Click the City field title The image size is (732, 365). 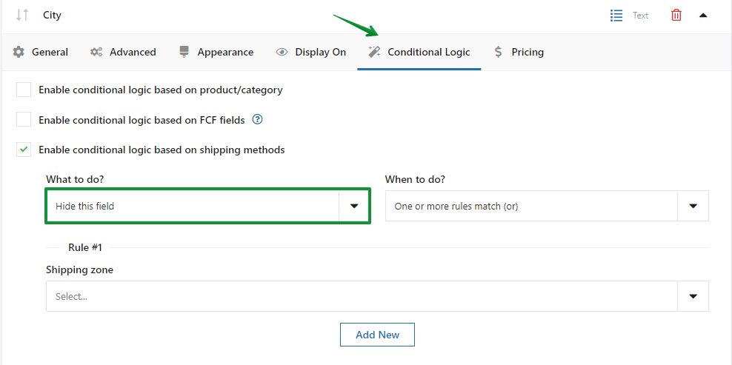tap(53, 15)
